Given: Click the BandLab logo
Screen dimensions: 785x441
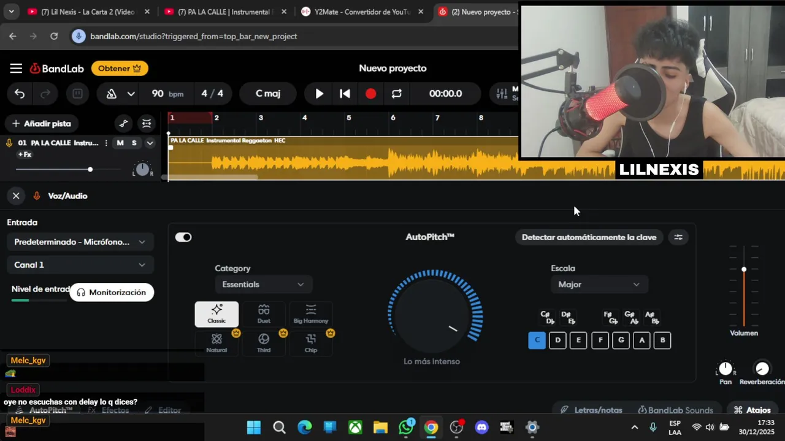Looking at the screenshot, I should click(x=57, y=69).
